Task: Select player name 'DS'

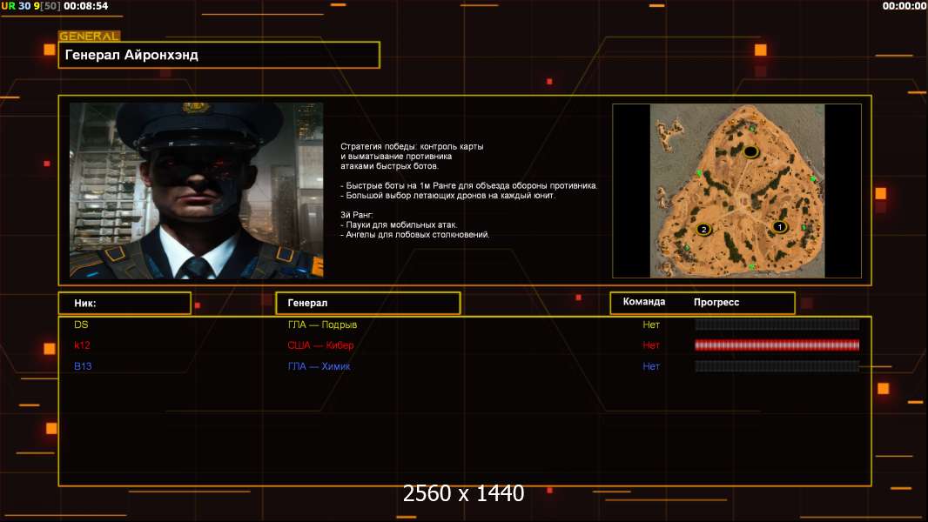Action: pyautogui.click(x=81, y=325)
